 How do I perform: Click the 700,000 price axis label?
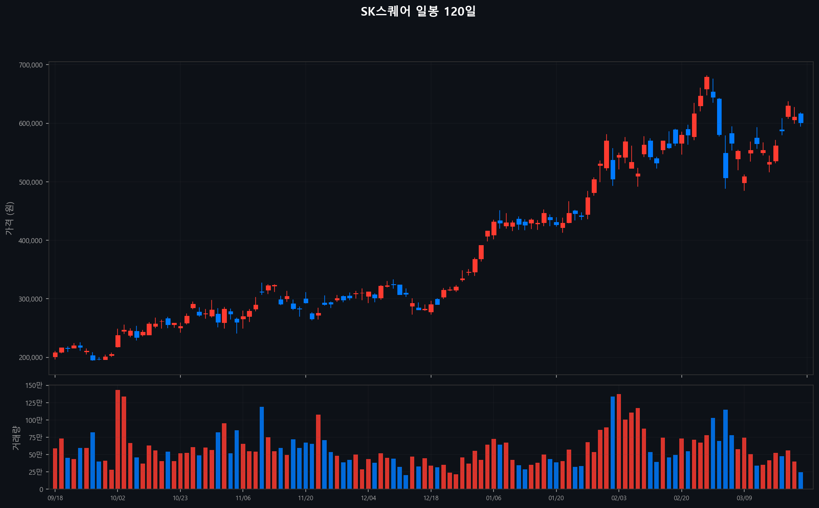click(31, 65)
